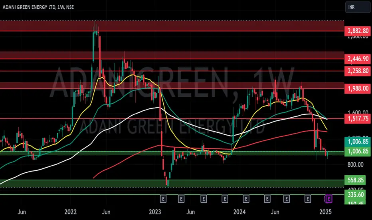Open earnings E marker just after 2023 label
This screenshot has width=372, height=220.
[163, 198]
